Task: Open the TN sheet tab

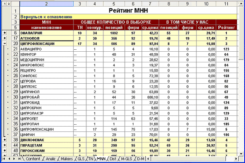Action: 90,159
